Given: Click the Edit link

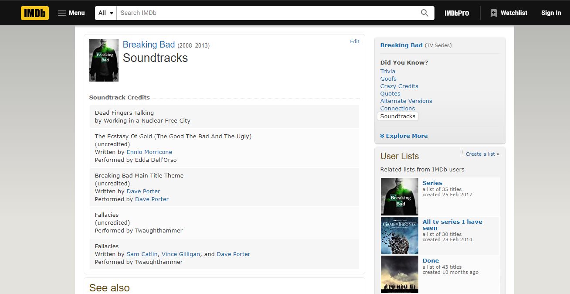Looking at the screenshot, I should click(355, 41).
